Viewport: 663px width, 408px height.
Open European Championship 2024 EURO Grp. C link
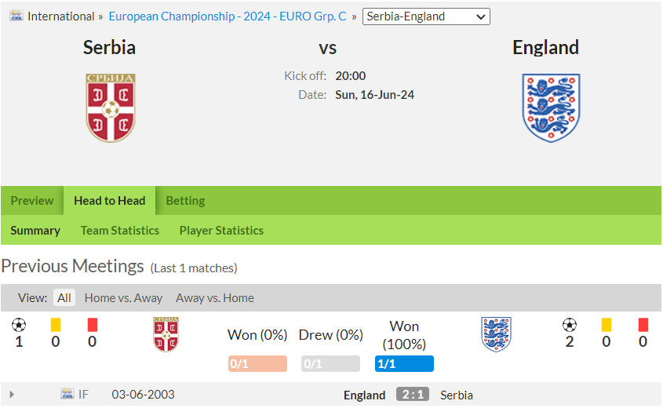228,16
